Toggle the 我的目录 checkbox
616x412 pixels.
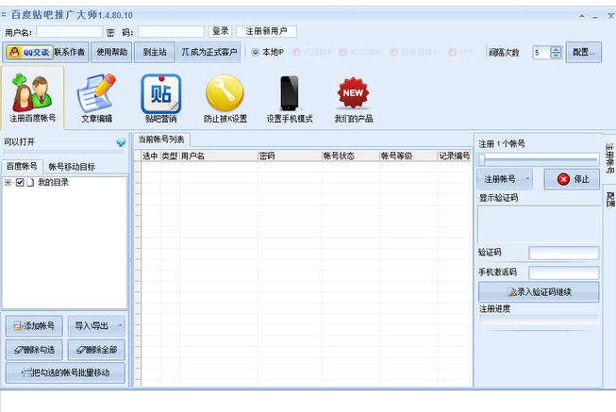pyautogui.click(x=20, y=182)
